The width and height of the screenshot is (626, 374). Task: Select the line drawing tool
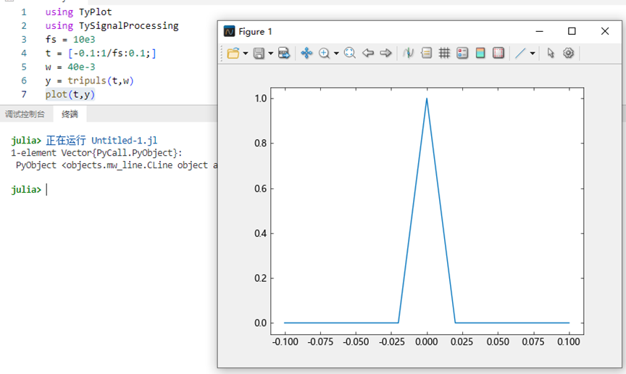tap(520, 53)
